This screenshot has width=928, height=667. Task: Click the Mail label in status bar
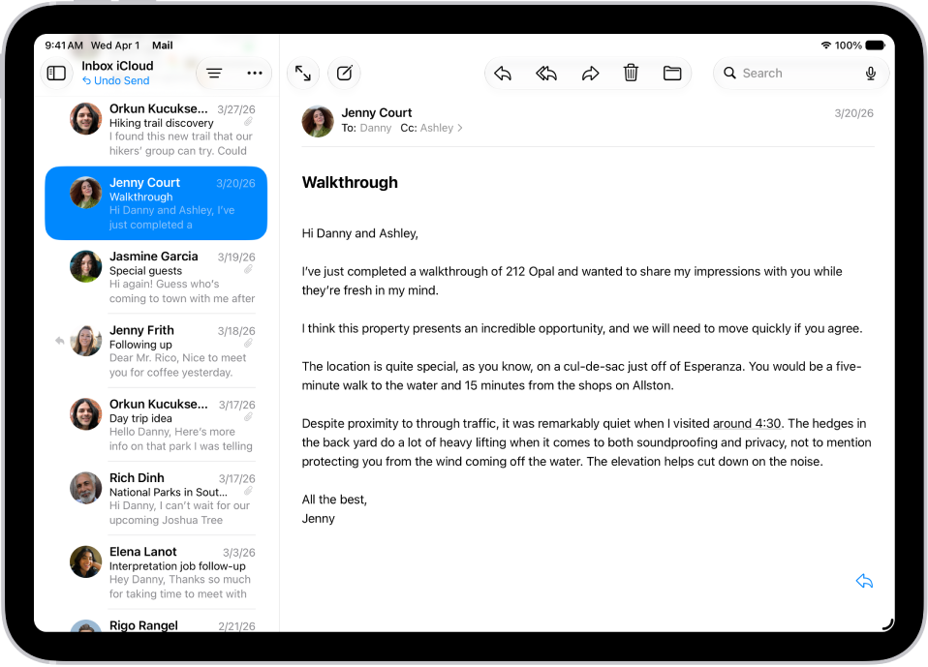162,45
